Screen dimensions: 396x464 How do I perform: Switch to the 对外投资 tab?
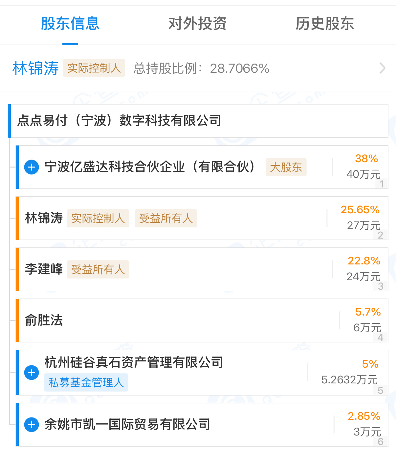(197, 24)
